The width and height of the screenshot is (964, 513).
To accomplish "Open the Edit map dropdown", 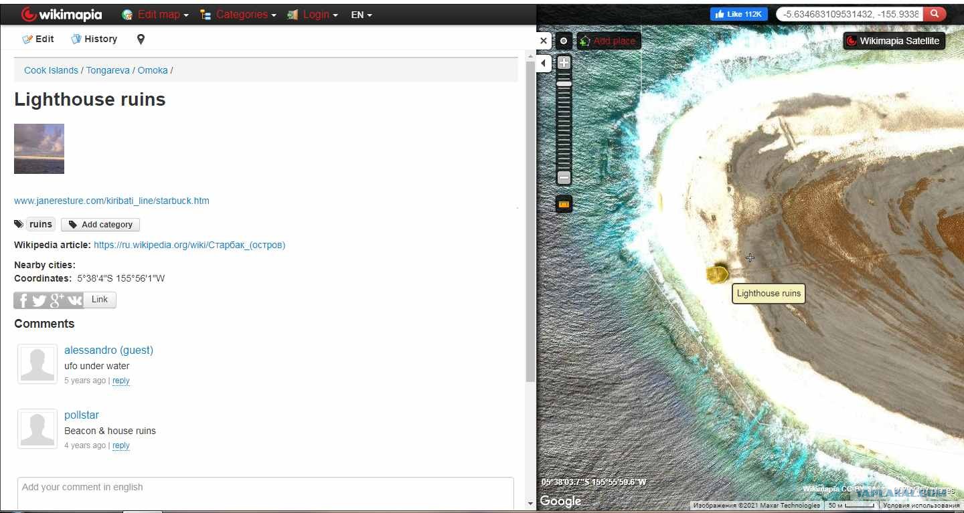I will click(155, 14).
